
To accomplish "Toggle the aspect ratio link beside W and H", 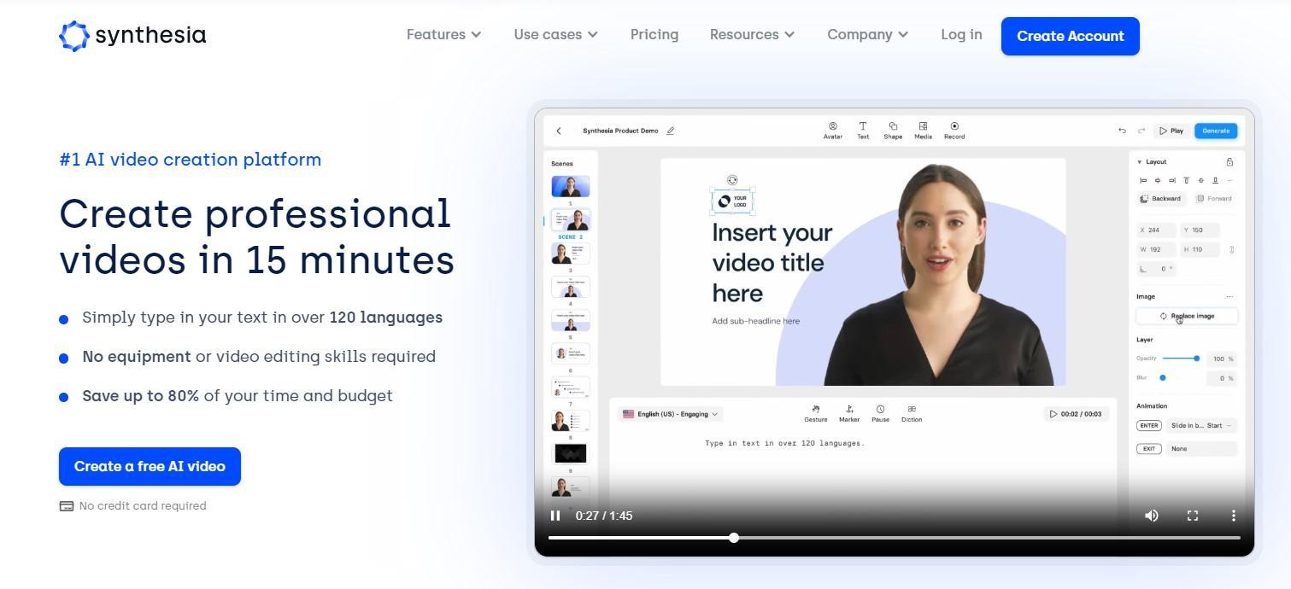I will pos(1231,250).
